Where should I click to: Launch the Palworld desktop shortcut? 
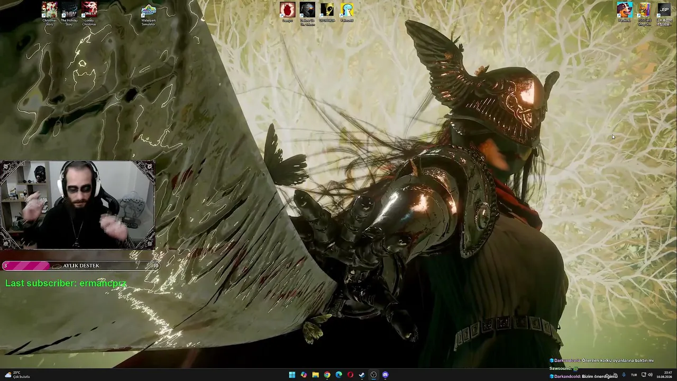click(347, 12)
